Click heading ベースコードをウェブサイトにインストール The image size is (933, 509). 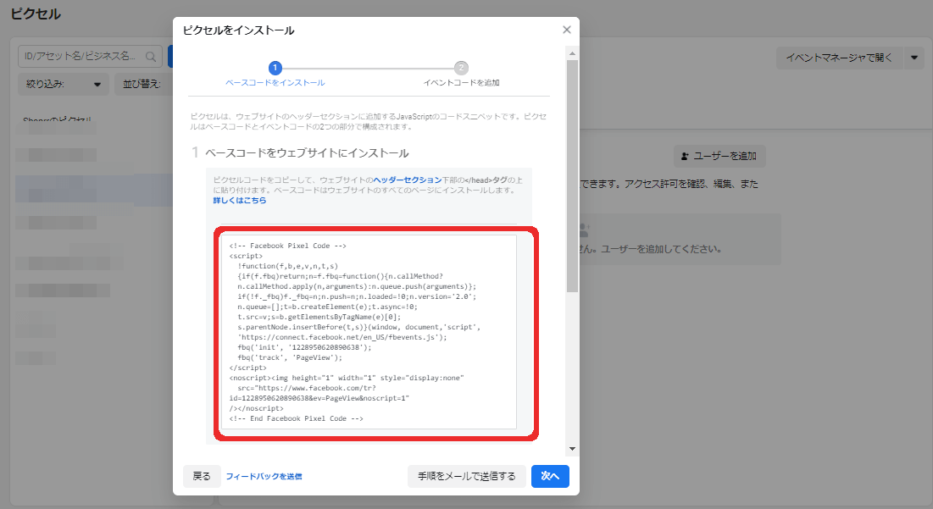(307, 152)
